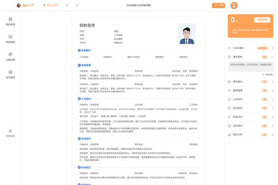Screen dimensions: 278x185
Task: Click the magnifier icon beside 100分建议
Action: point(229,48)
